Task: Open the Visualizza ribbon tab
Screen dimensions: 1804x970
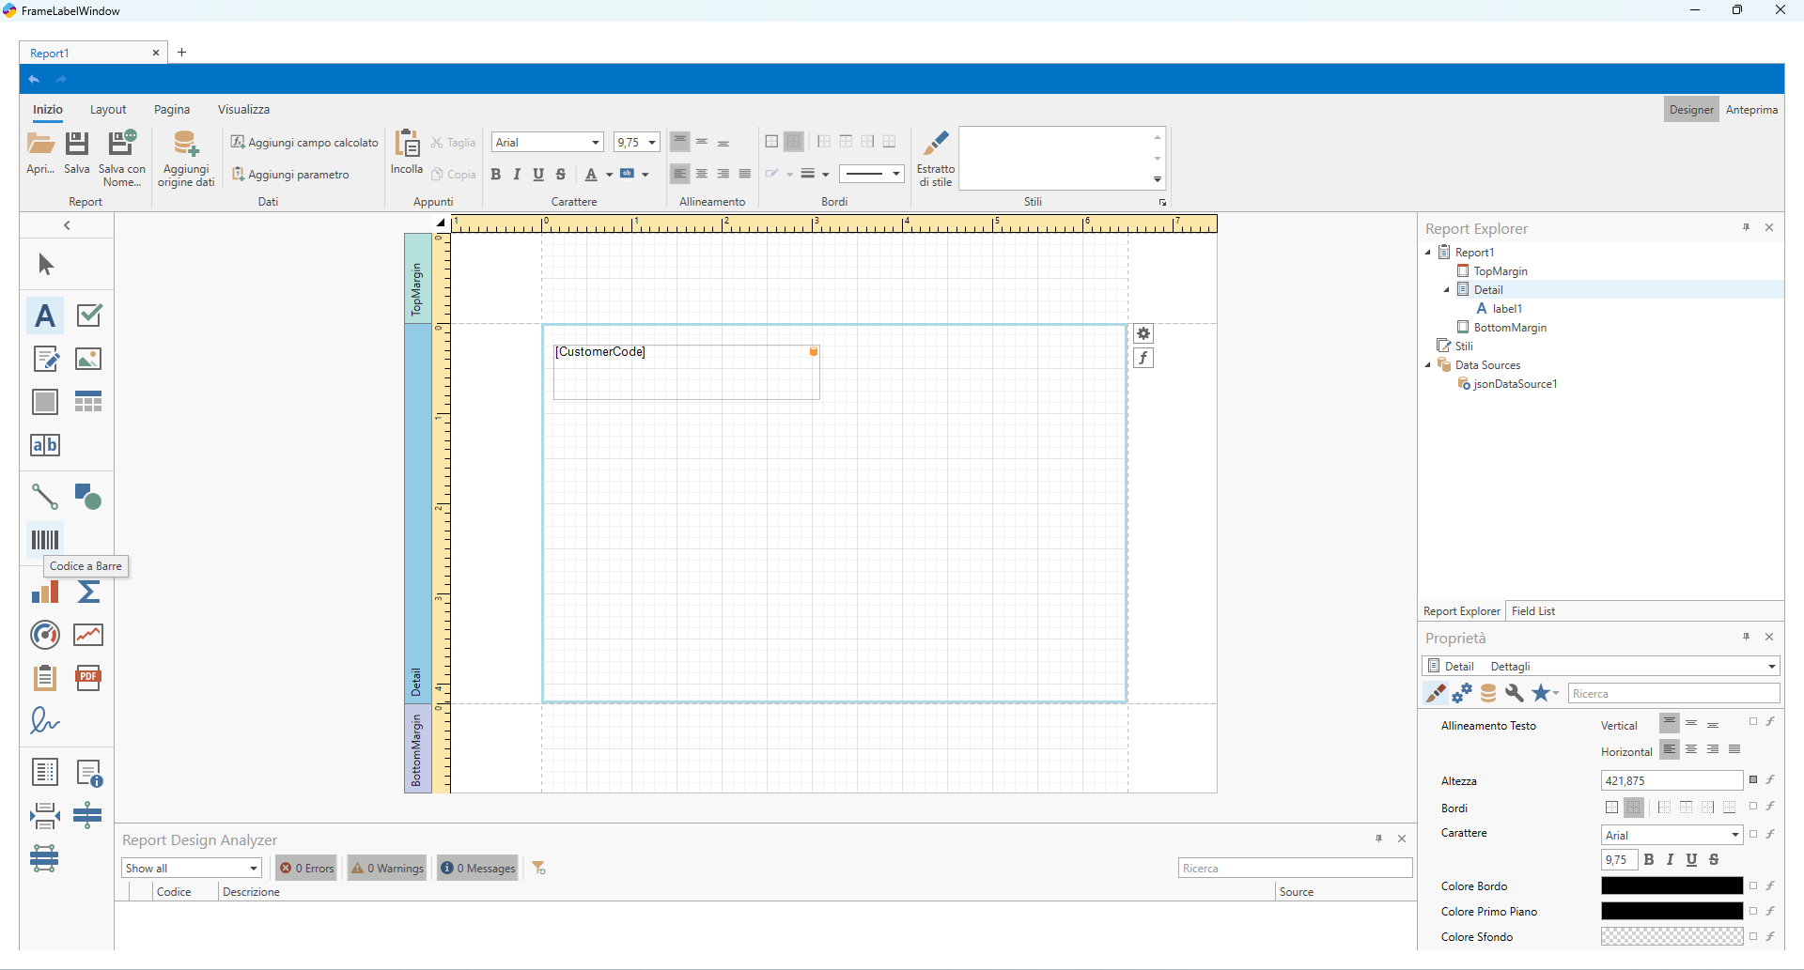Action: tap(243, 110)
